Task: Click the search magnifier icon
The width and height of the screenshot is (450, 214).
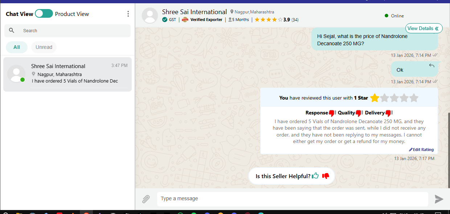Action: [x=12, y=31]
